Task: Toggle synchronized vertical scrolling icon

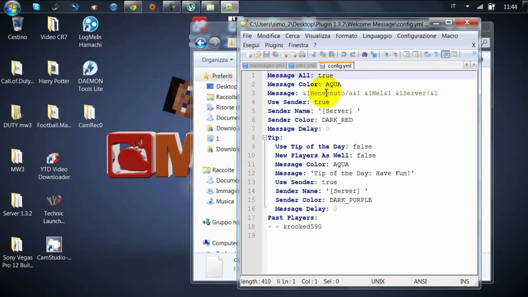Action: point(407,54)
